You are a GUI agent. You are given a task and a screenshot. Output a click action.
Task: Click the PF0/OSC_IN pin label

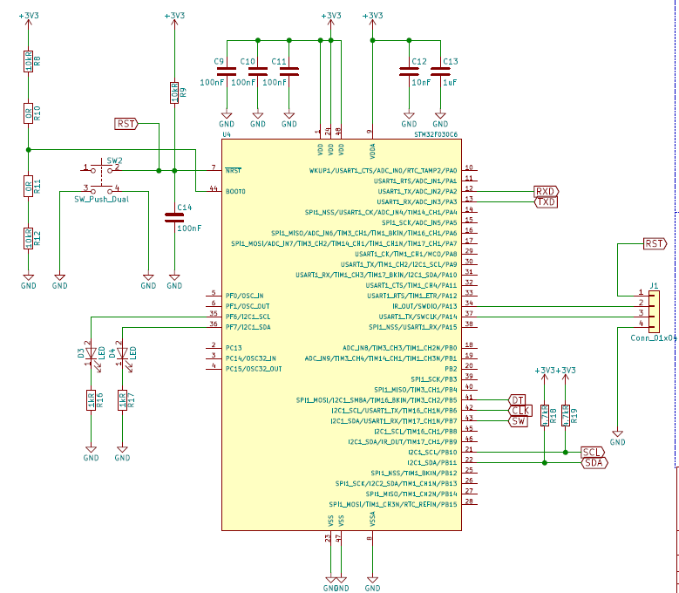tap(244, 296)
